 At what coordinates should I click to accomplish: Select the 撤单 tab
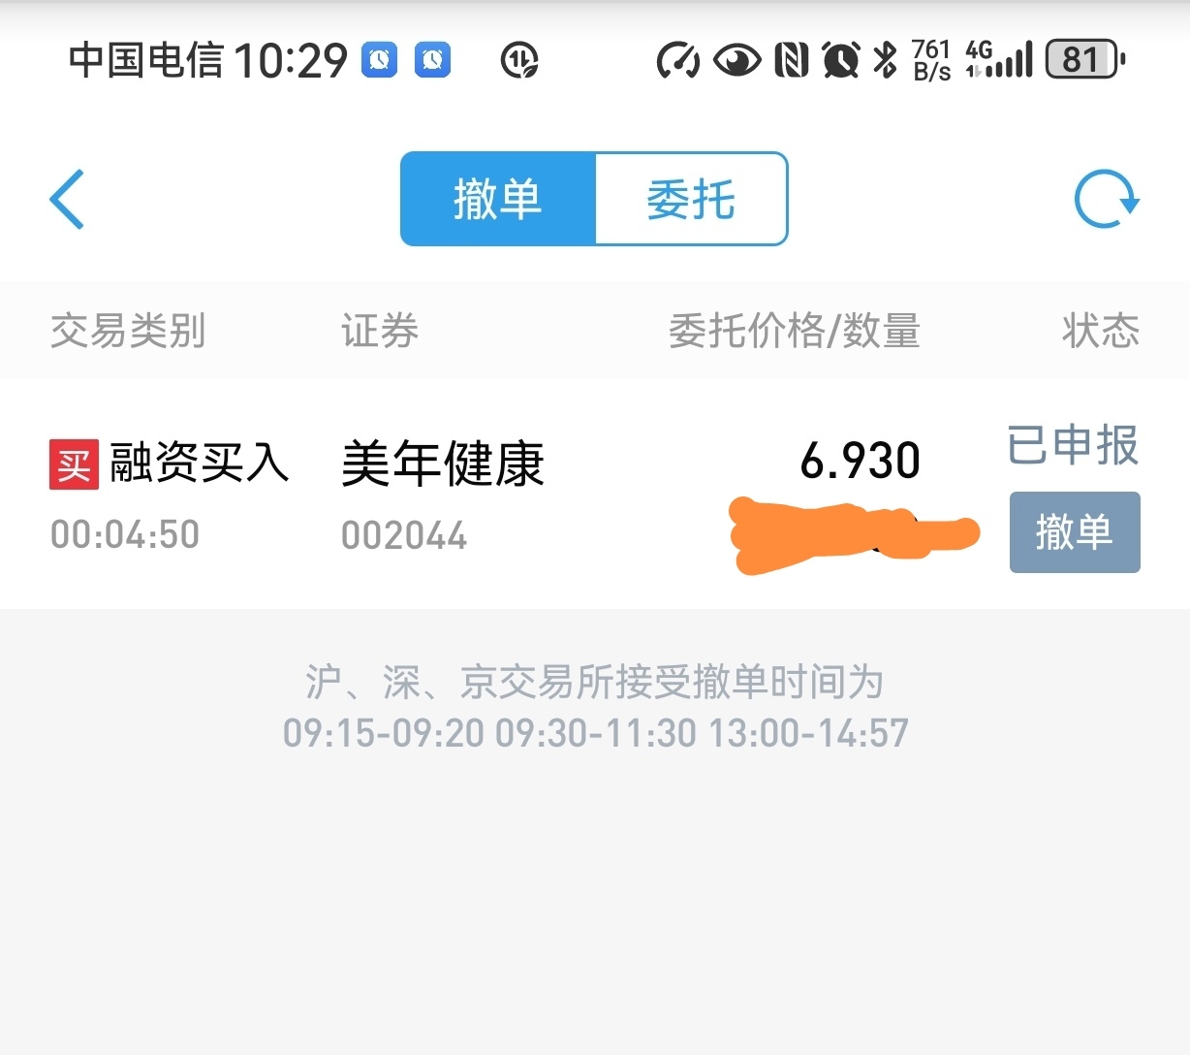[498, 199]
